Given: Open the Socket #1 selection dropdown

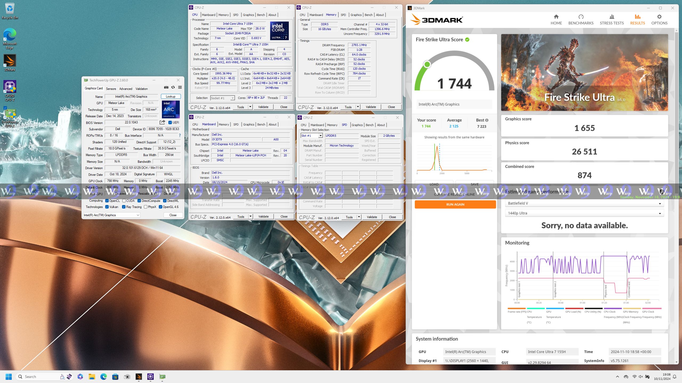Looking at the screenshot, I should 222,98.
